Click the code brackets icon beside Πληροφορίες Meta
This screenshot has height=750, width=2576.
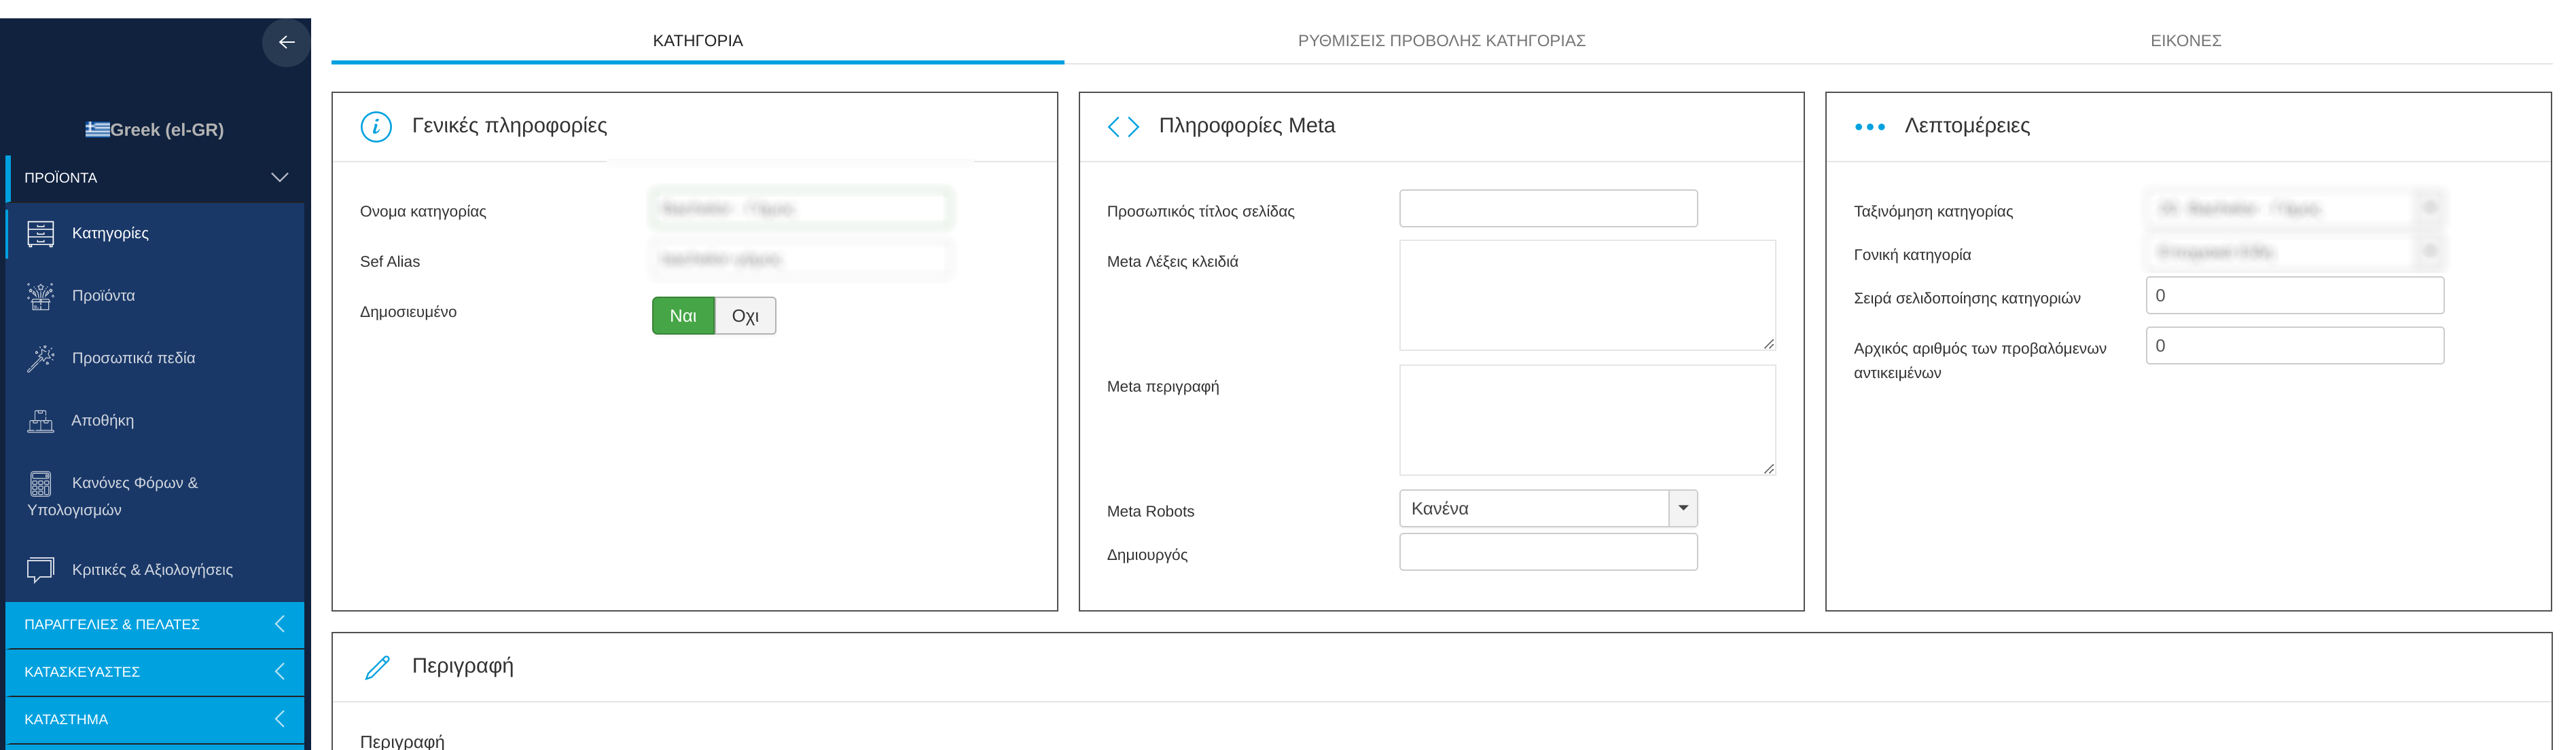coord(1123,127)
